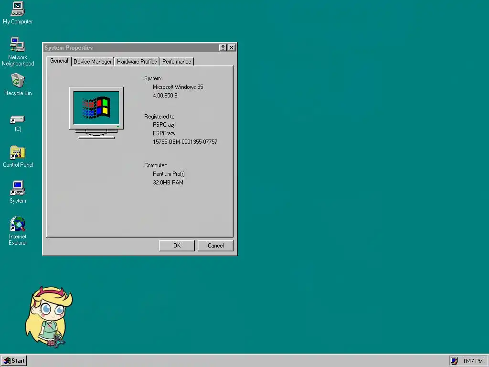Open the Start menu

click(14, 361)
